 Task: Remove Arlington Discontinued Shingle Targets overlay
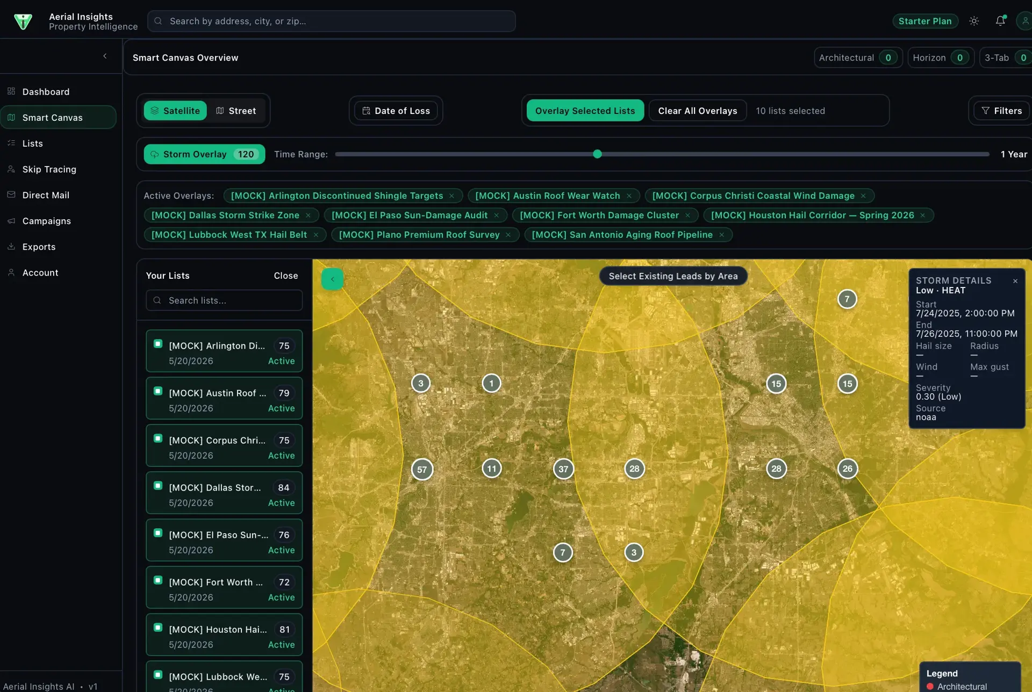click(451, 196)
